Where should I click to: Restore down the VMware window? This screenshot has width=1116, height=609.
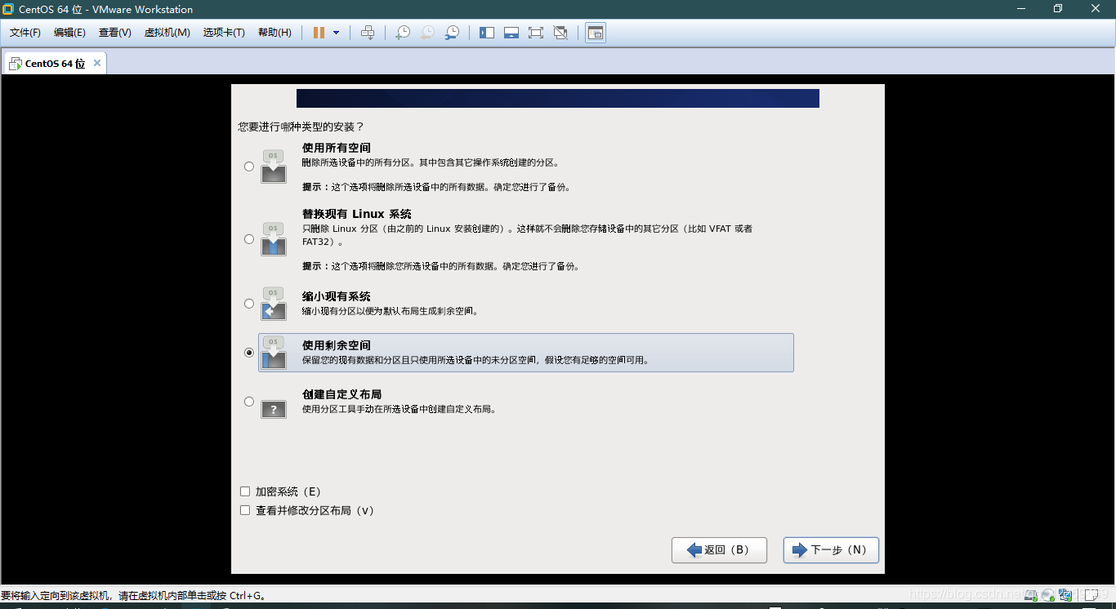pos(1058,9)
